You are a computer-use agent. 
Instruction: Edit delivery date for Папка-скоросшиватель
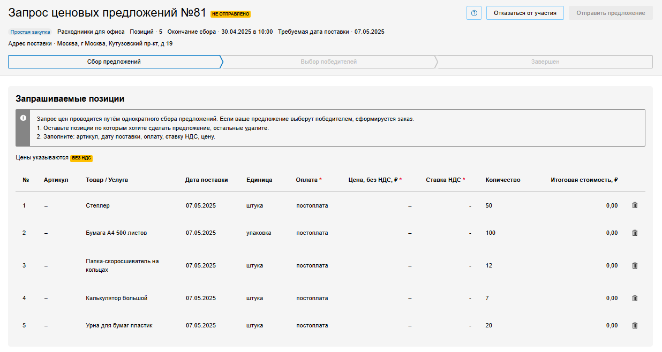coord(201,265)
